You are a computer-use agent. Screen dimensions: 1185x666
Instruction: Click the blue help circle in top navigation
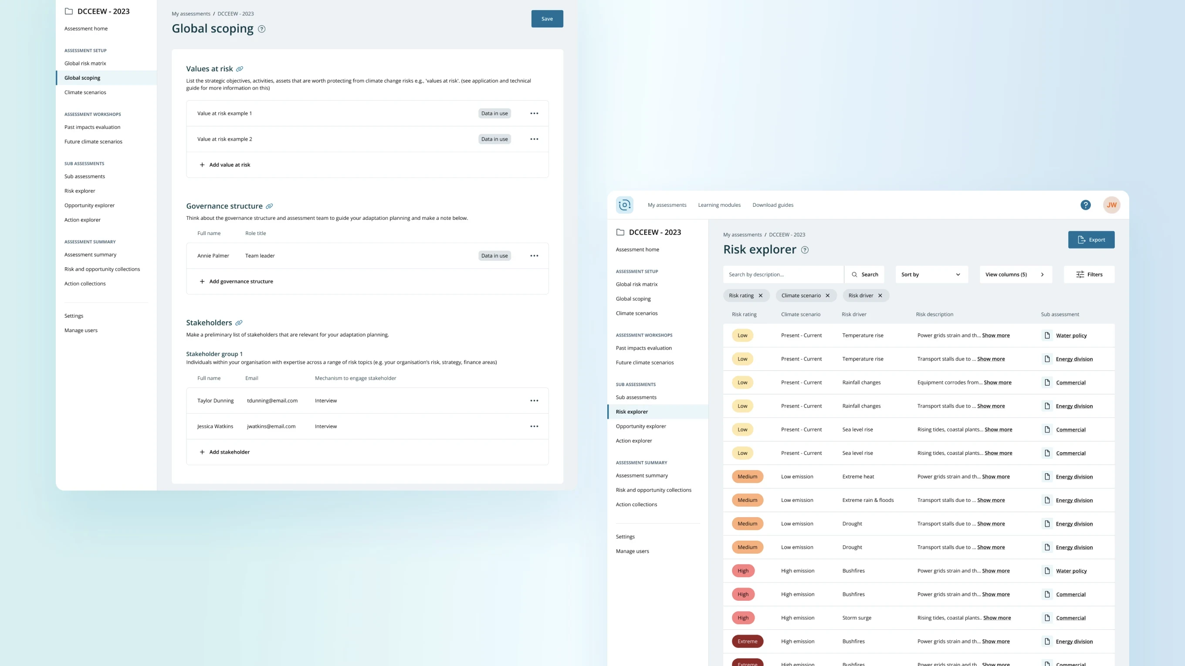click(1086, 205)
